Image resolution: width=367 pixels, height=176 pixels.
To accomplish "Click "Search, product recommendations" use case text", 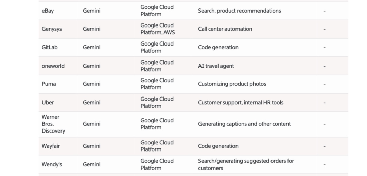I will click(x=239, y=11).
